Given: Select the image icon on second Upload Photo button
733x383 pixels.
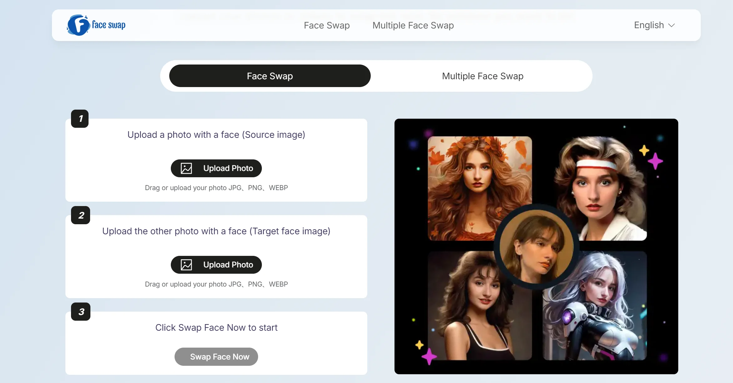Looking at the screenshot, I should click(186, 265).
